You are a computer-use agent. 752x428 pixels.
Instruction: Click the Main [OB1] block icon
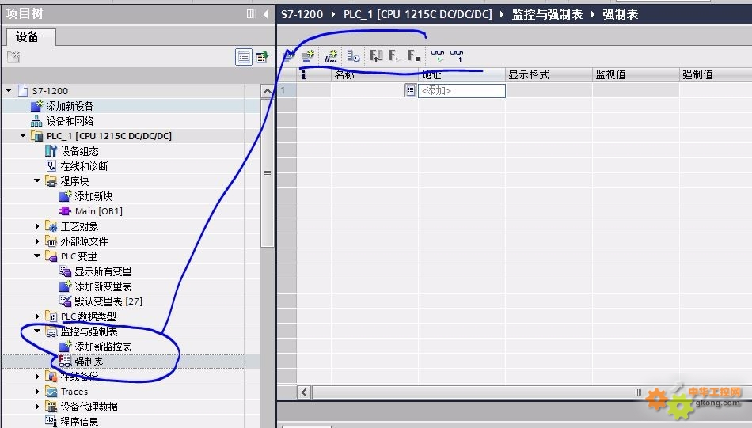[65, 211]
